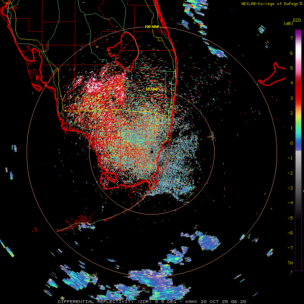Click the -4 tick label on the color scale
The image size is (304, 304).
pos(290,203)
